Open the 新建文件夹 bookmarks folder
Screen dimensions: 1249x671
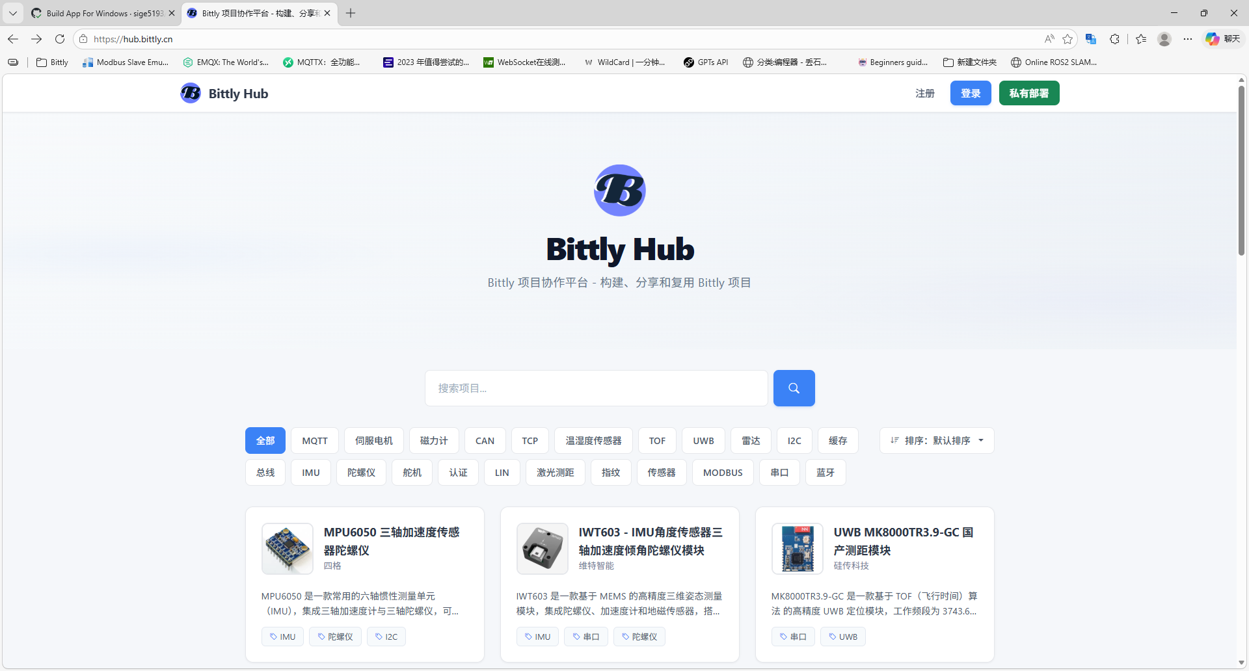[x=970, y=62]
